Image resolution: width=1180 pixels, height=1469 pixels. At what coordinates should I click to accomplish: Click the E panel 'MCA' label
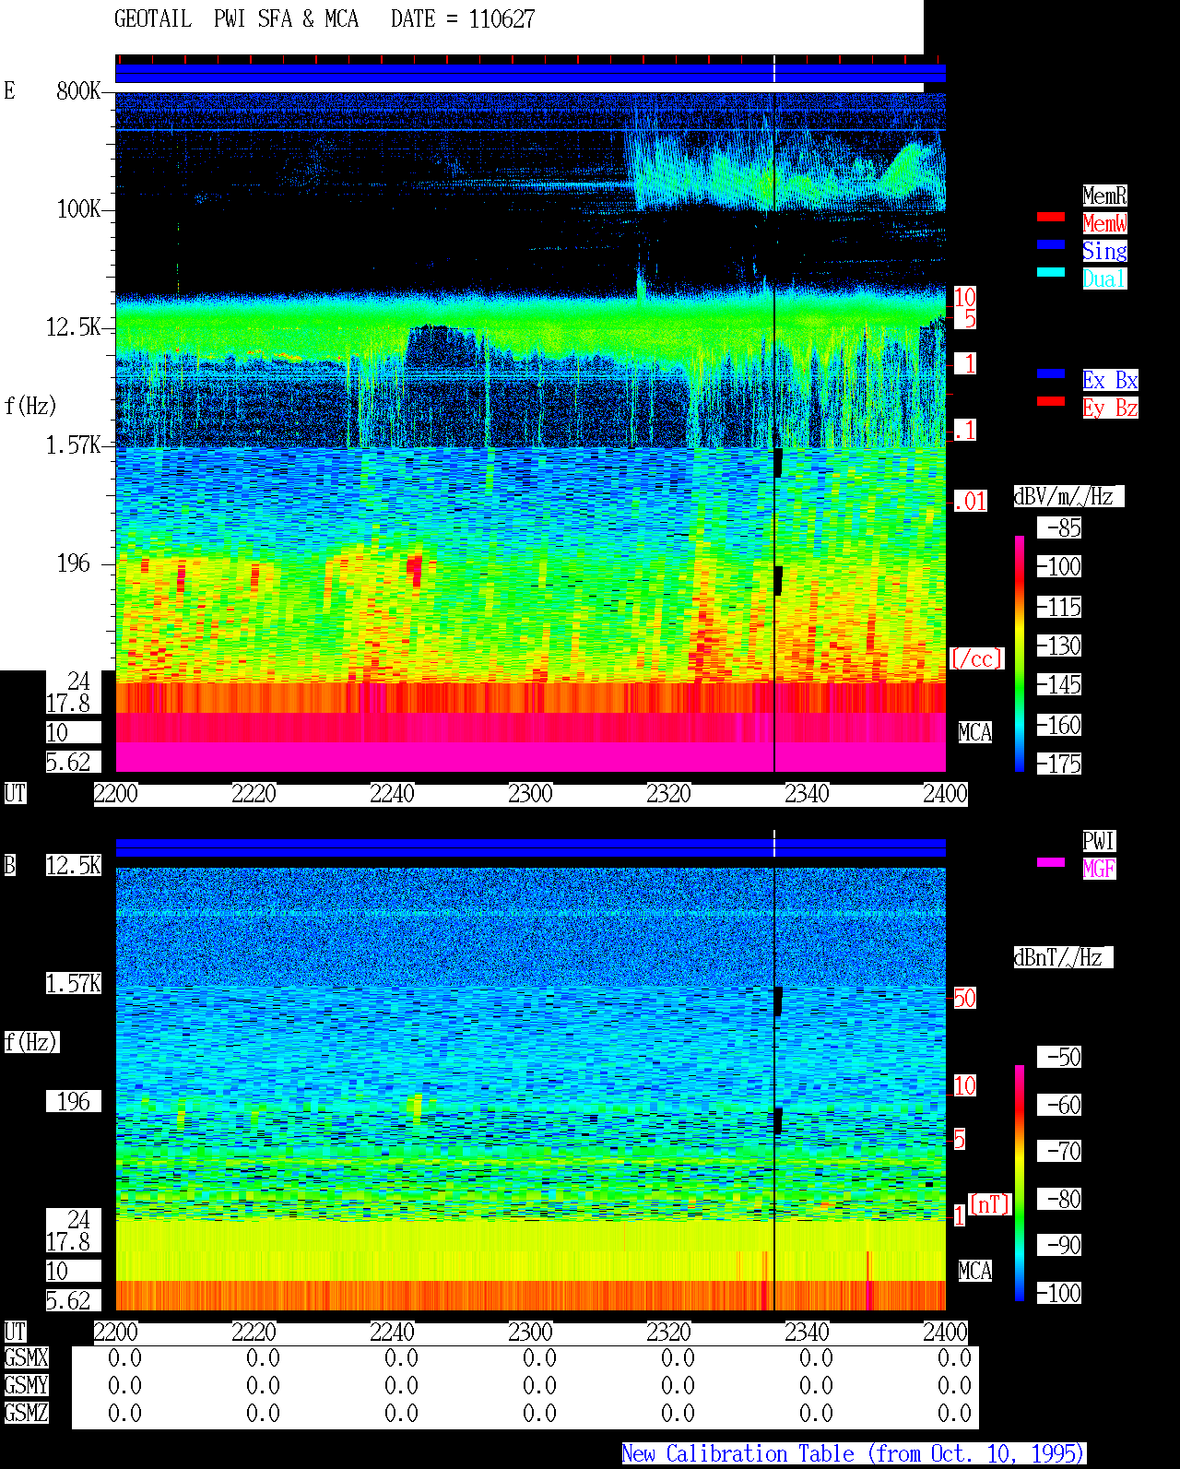click(975, 732)
